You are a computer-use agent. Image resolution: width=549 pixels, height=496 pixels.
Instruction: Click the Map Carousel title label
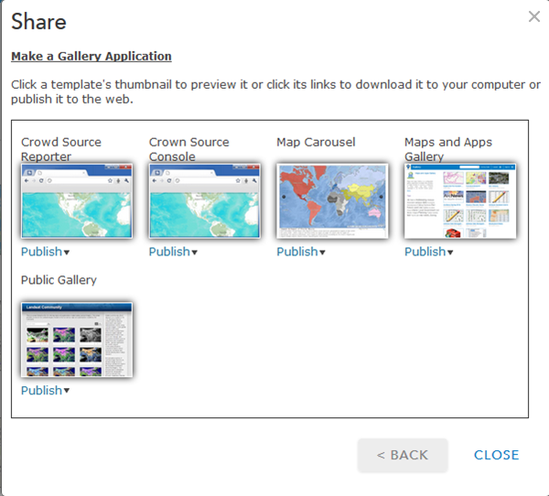316,142
